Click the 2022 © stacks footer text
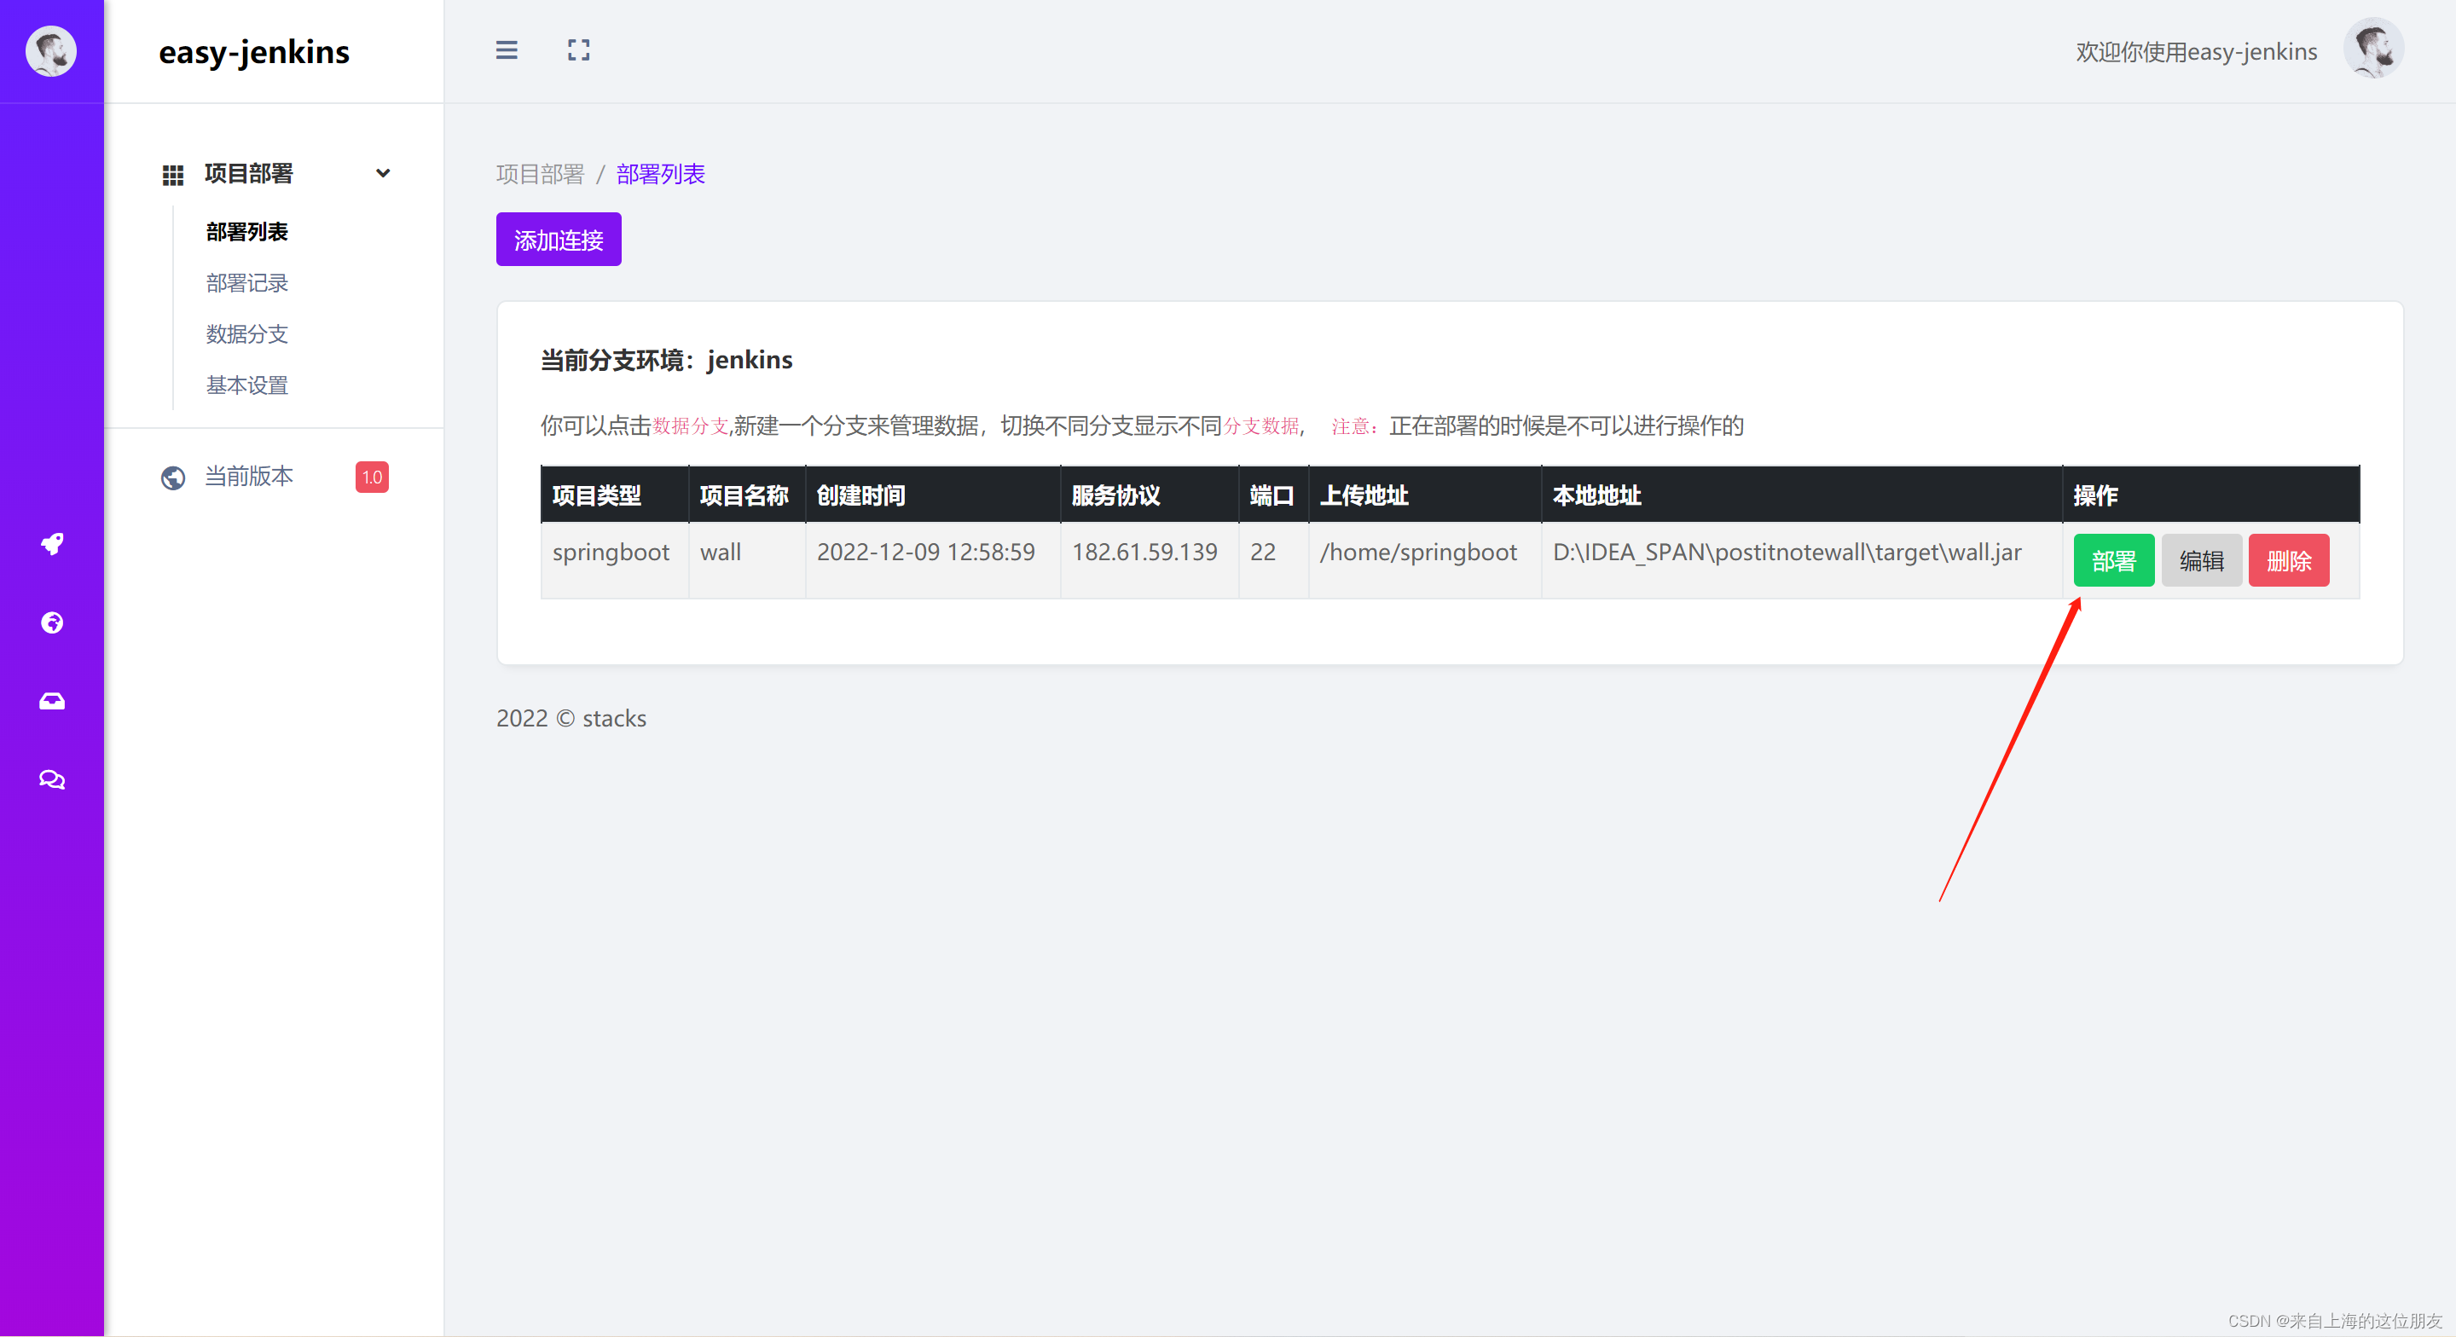This screenshot has height=1337, width=2456. click(x=571, y=718)
